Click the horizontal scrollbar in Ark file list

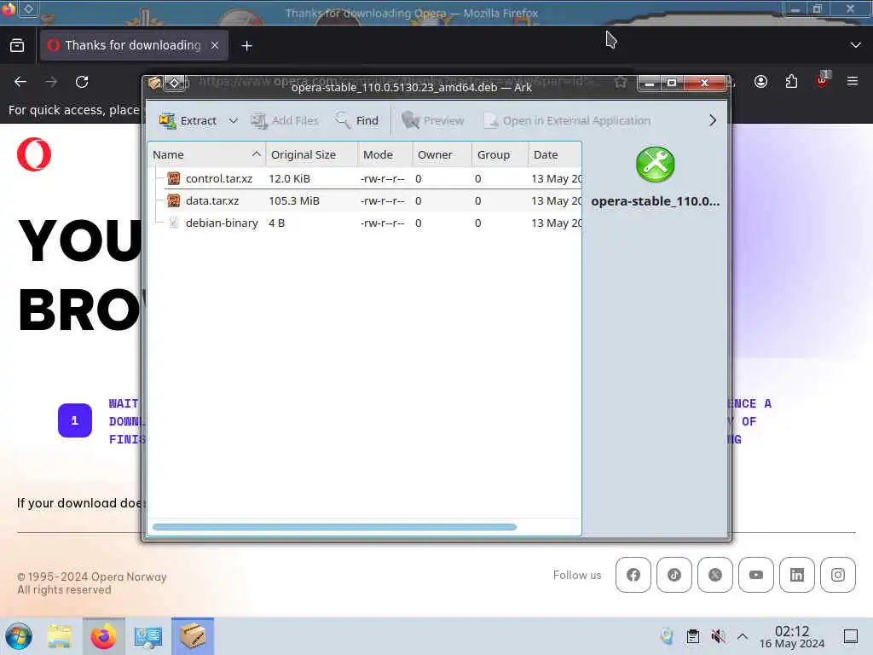pos(334,527)
